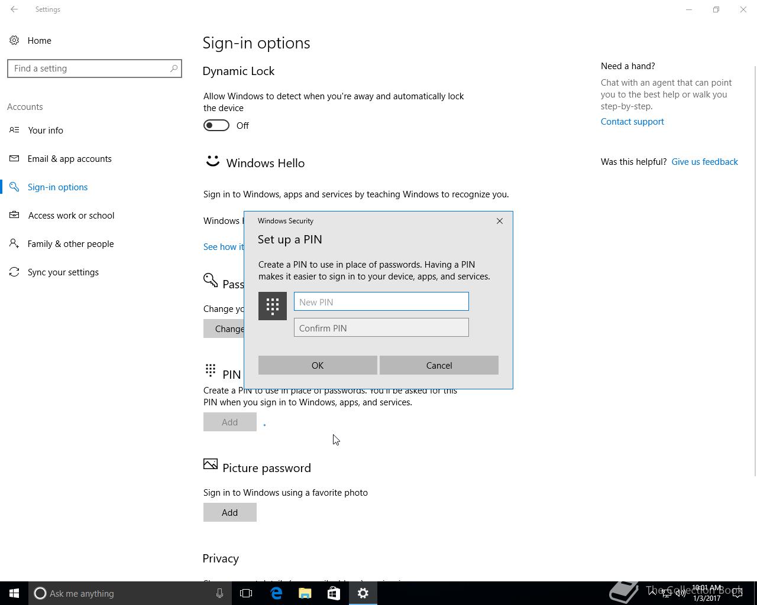
Task: Click the PIN keypad icon in Settings
Action: point(211,370)
